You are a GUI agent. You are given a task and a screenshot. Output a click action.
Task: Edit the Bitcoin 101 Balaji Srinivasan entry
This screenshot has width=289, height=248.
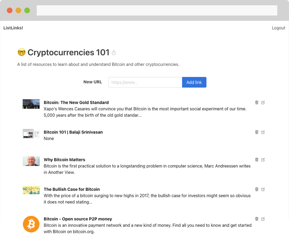[x=263, y=132]
